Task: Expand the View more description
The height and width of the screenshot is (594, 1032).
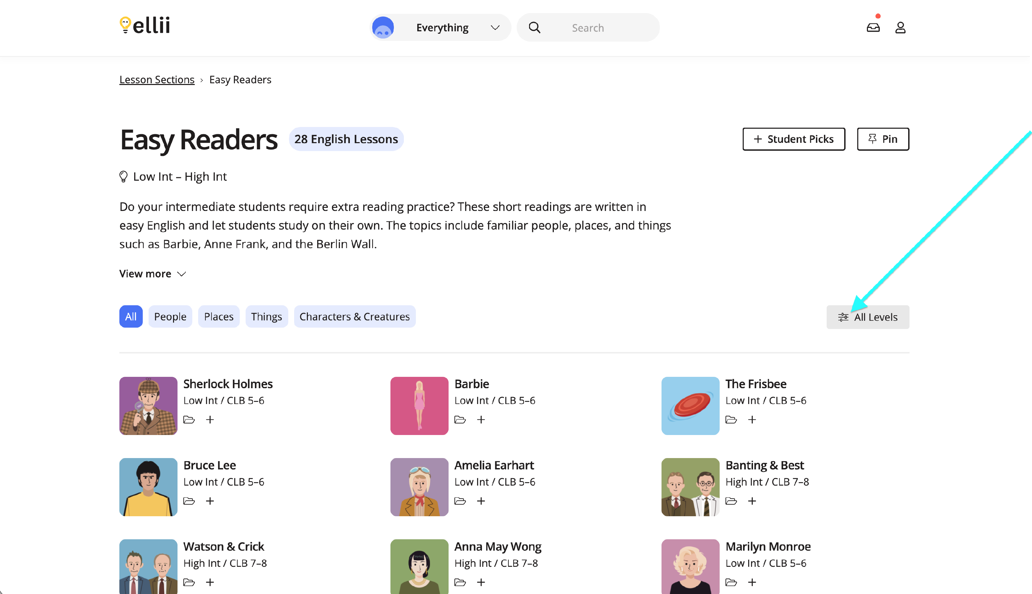Action: [152, 274]
